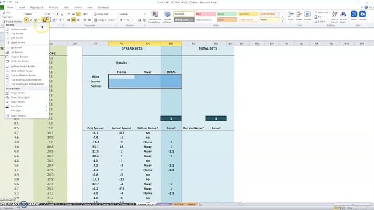
Task: Open the Data ribbon tab
Action: 67,8
